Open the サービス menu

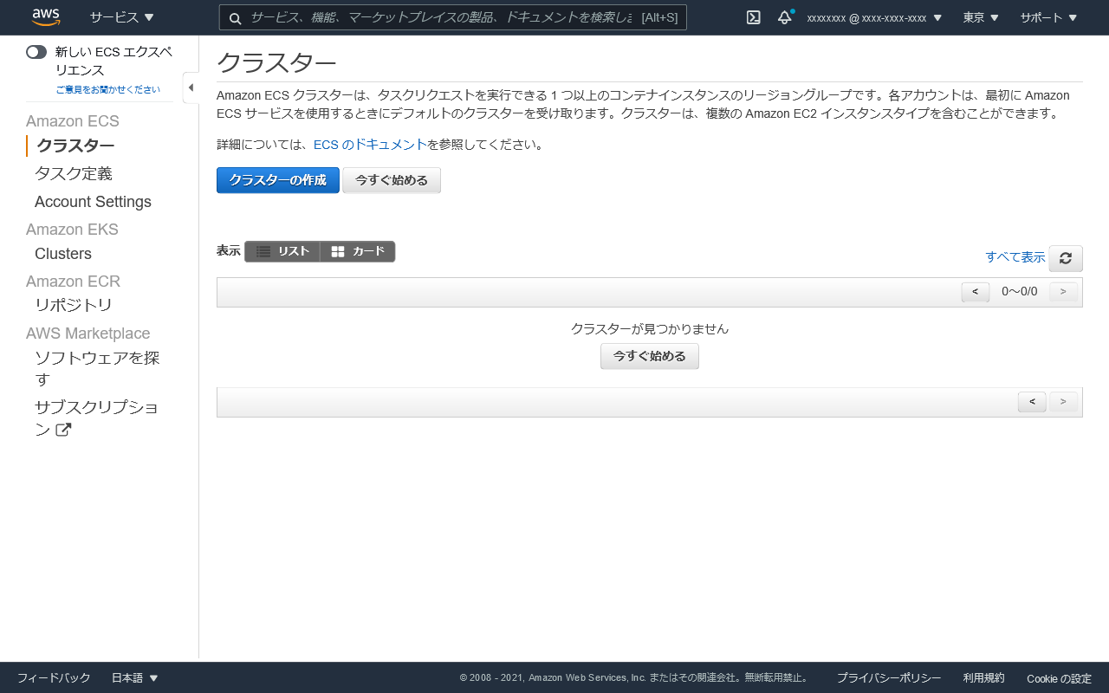pos(120,16)
